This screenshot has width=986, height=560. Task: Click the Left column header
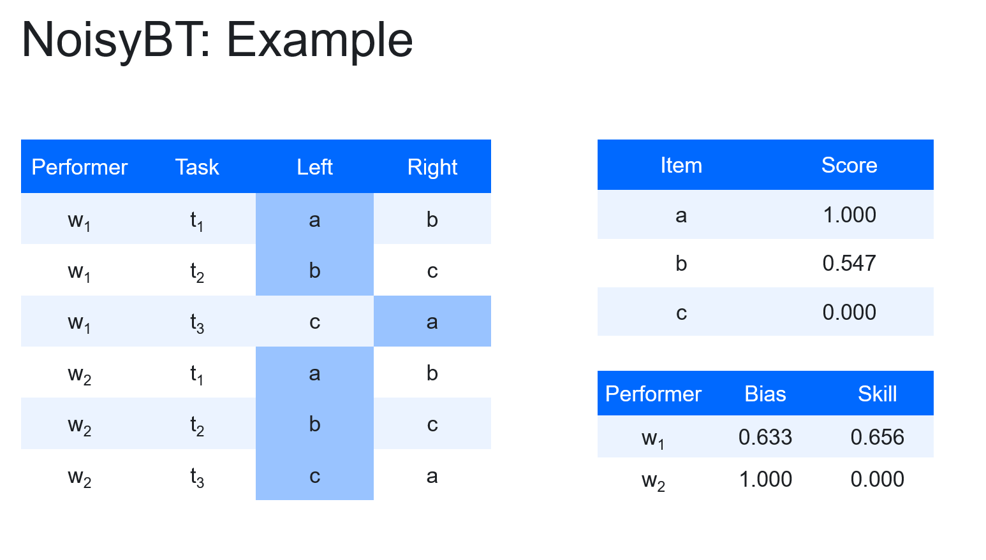point(314,167)
